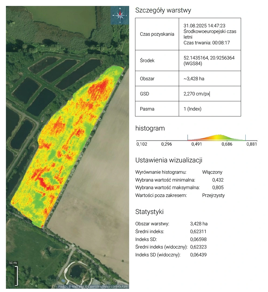268x292 pixels.
Task: Click the Szczegóły warstwy heading
Action: point(163,11)
